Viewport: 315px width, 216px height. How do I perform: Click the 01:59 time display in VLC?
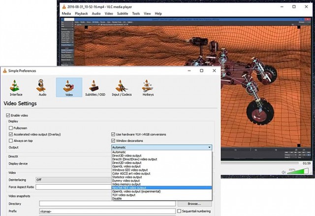point(307,163)
